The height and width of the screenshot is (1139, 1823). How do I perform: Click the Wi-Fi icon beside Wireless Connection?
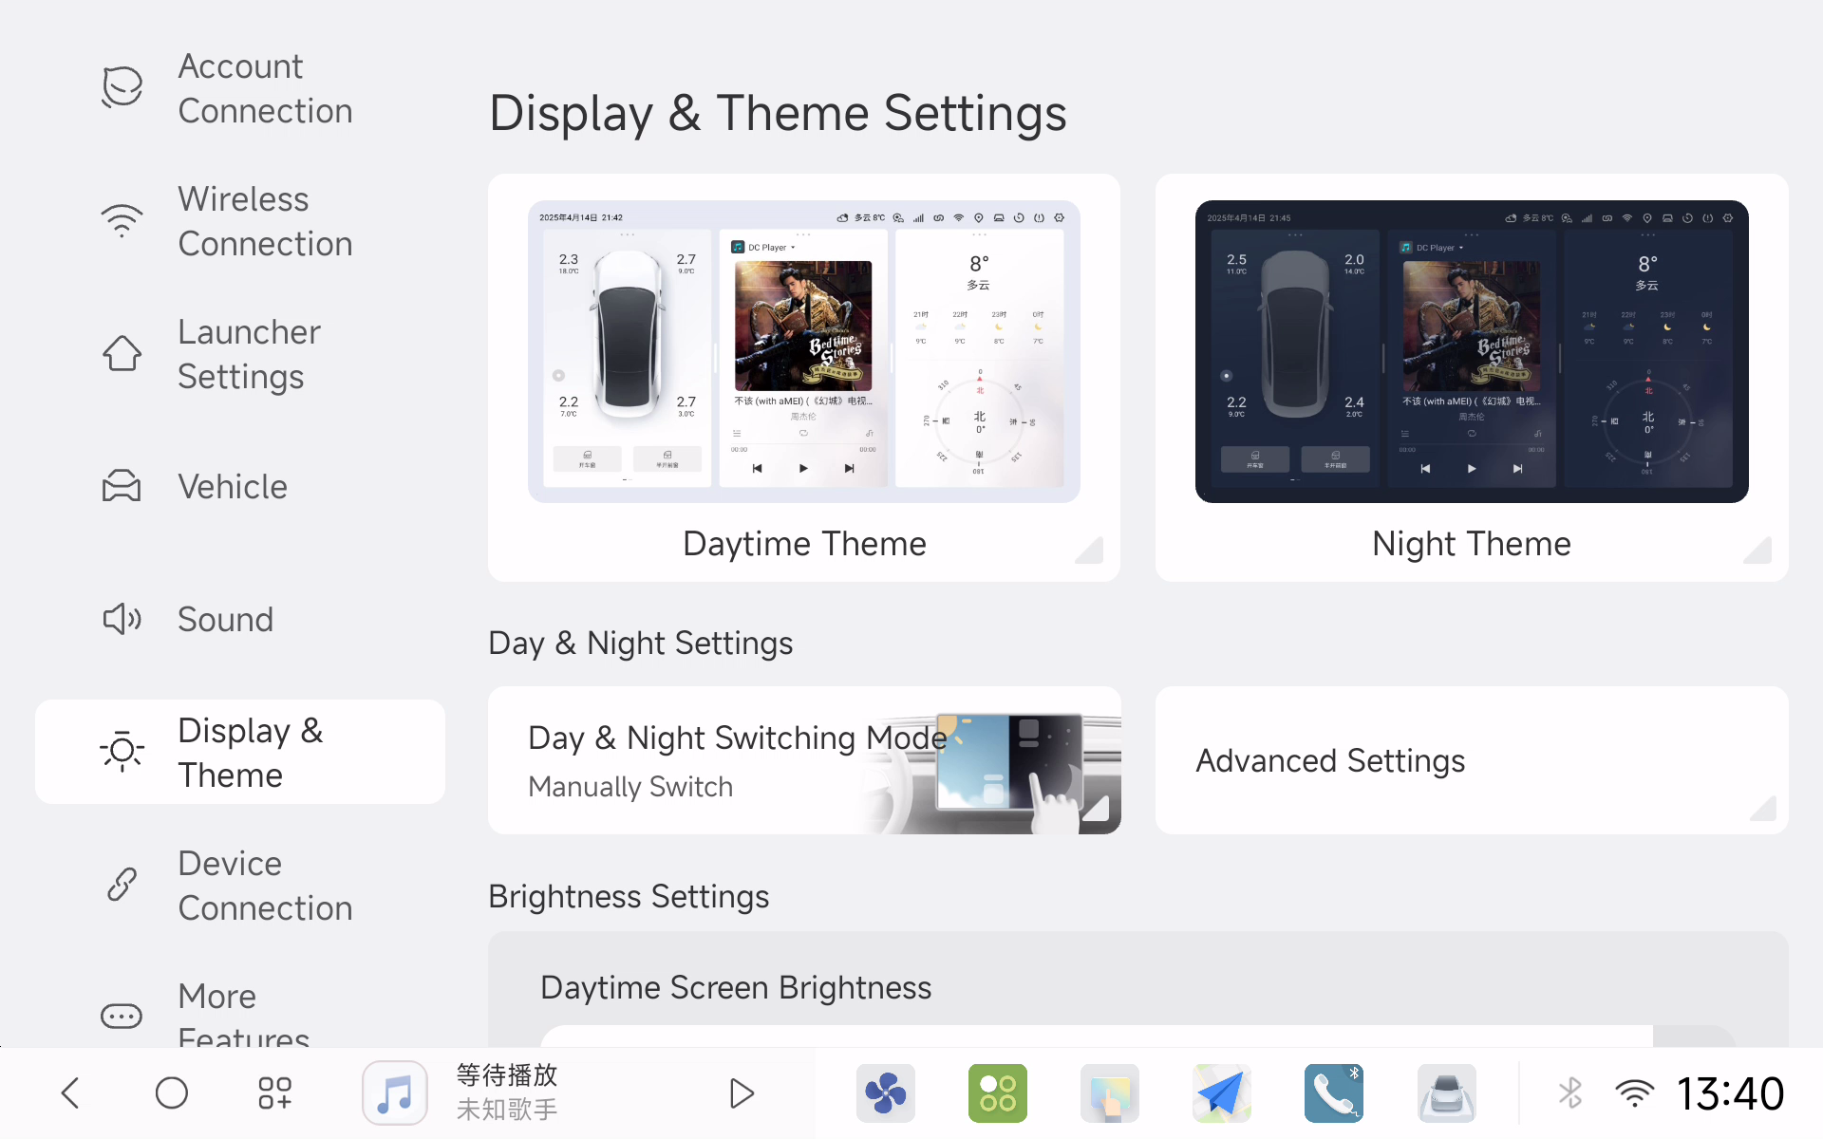(122, 220)
